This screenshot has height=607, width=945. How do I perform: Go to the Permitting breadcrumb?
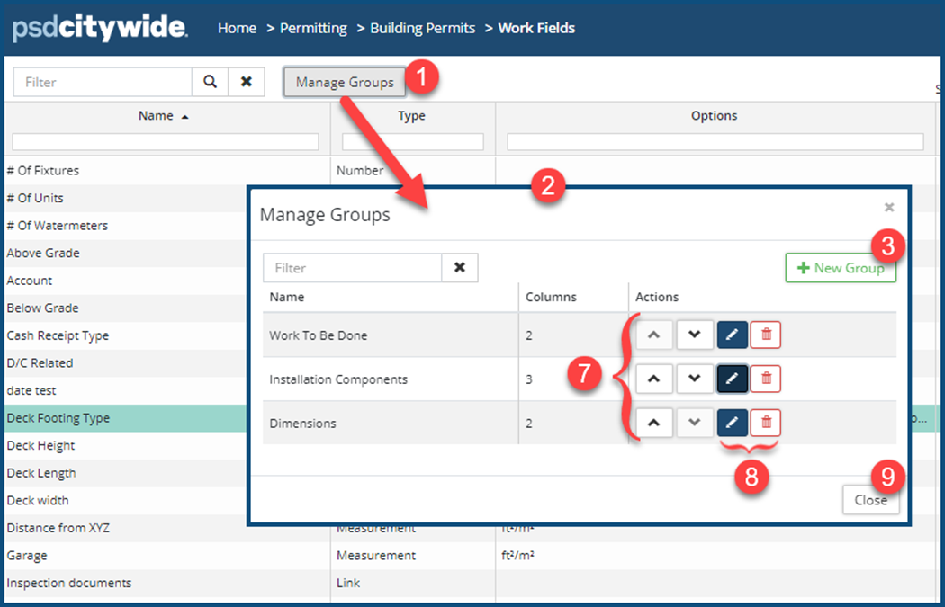click(313, 28)
